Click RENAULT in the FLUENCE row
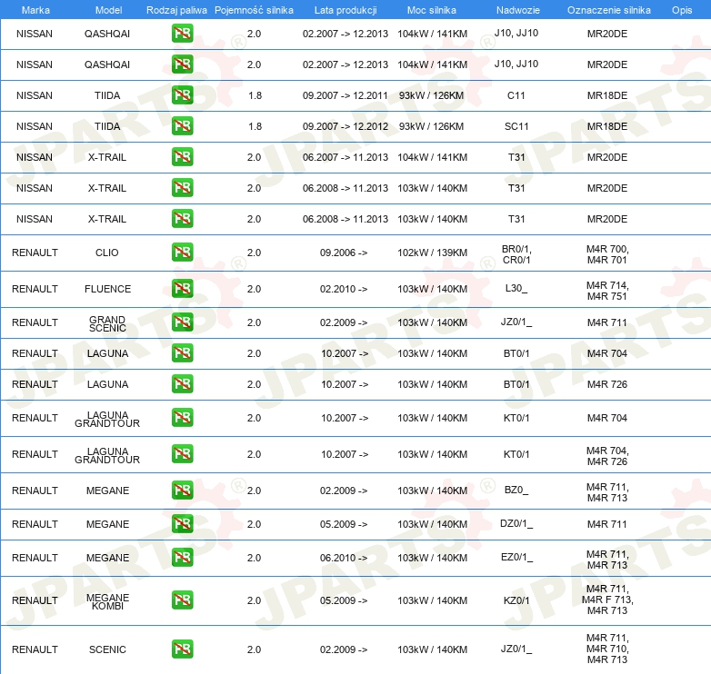This screenshot has height=674, width=711. click(35, 289)
